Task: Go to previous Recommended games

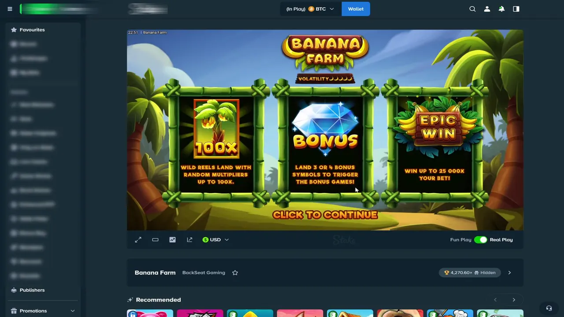Action: 495,300
